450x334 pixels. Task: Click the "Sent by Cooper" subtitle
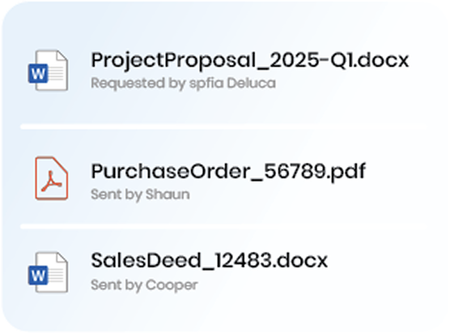144,285
